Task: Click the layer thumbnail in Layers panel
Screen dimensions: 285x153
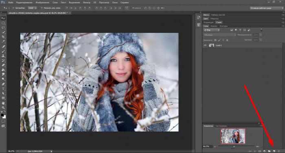Action: tap(211, 45)
